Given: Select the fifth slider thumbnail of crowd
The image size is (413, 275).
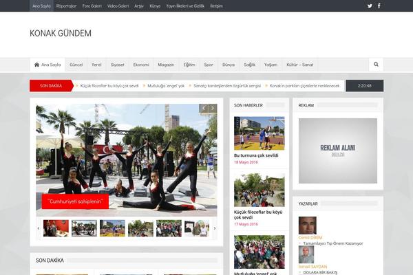Looking at the screenshot, I should (x=169, y=228).
